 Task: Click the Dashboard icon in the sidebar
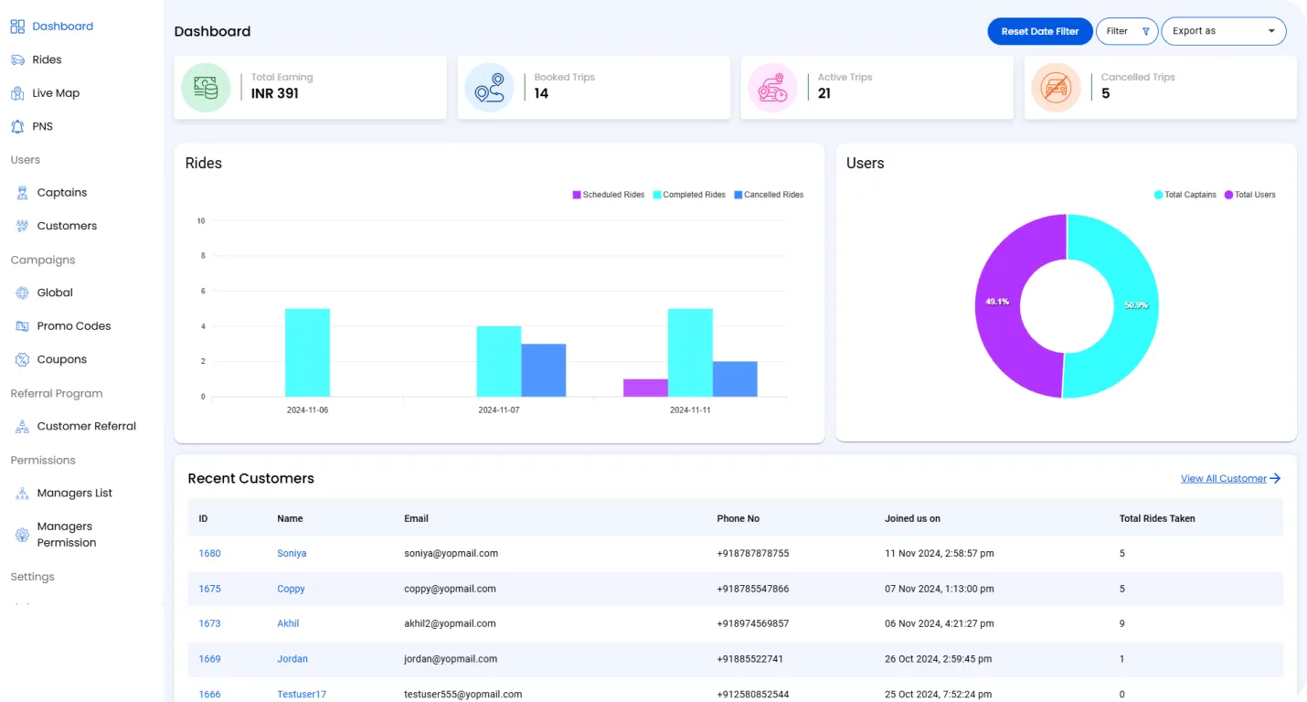(17, 27)
